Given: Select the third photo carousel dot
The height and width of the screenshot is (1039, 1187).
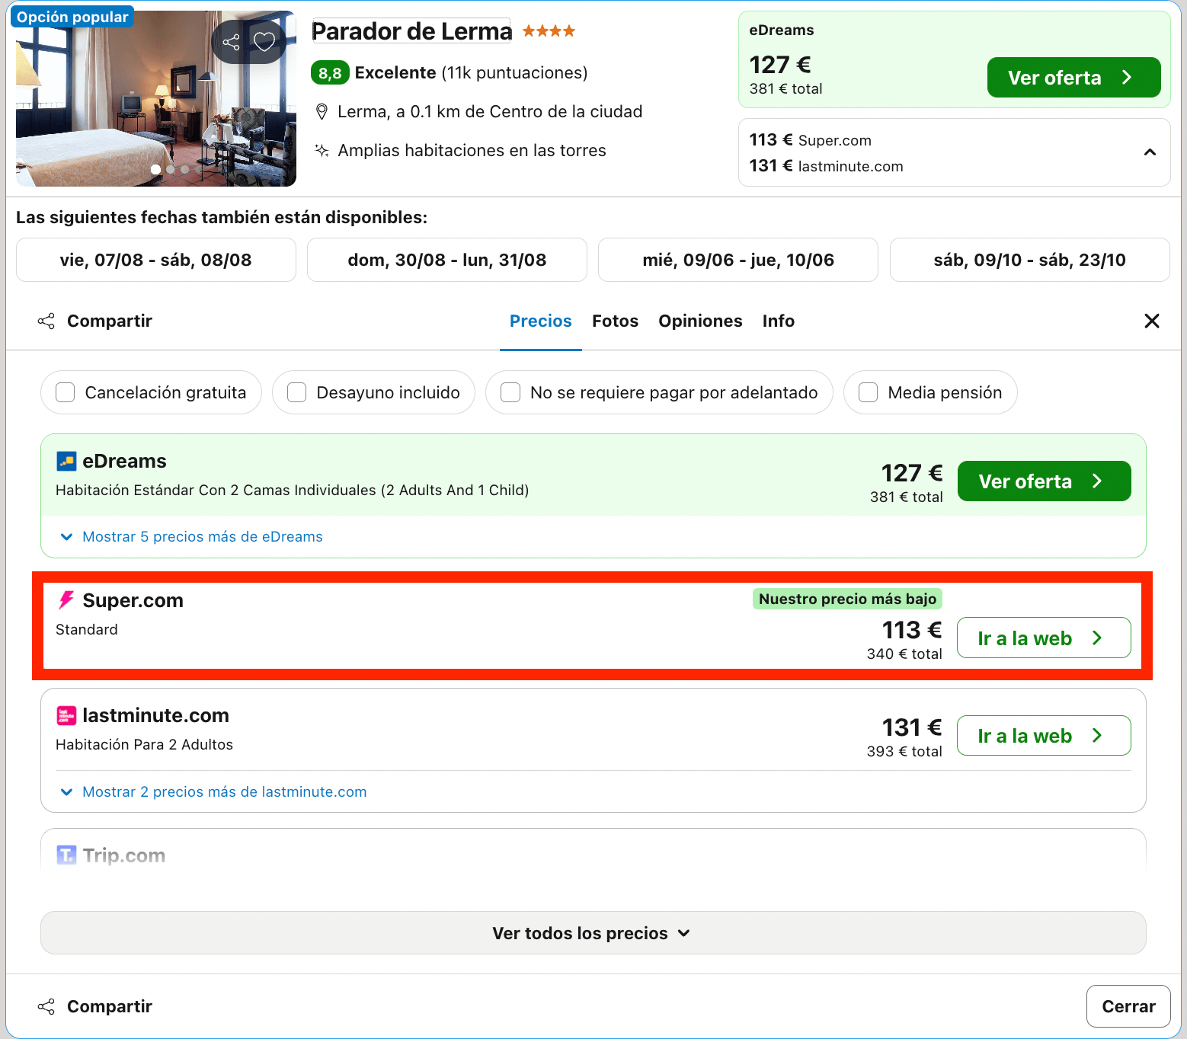Looking at the screenshot, I should 184,170.
